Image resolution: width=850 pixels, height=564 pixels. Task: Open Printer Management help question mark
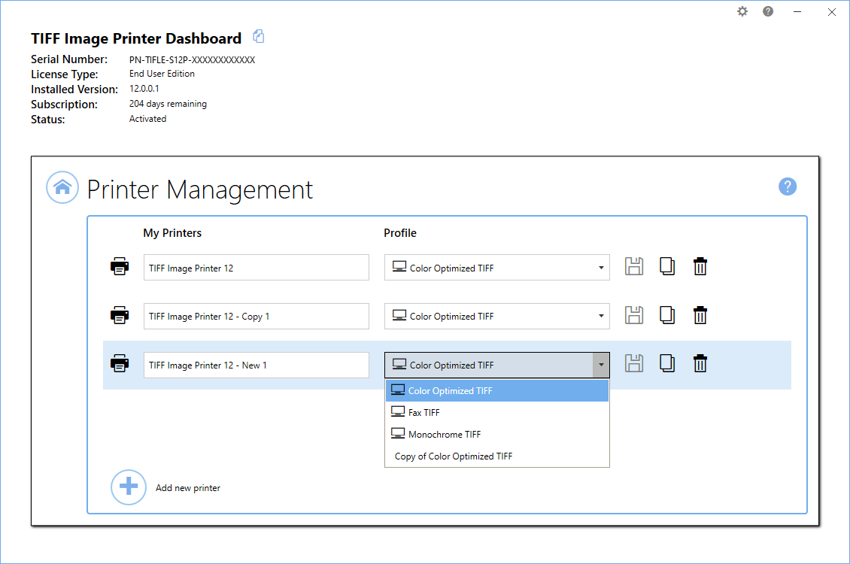[787, 186]
